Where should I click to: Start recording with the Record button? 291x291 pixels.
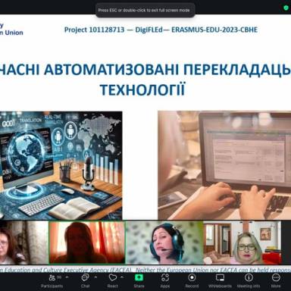[x=192, y=281]
